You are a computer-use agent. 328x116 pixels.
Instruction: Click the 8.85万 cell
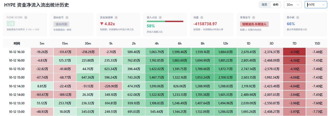[x=42, y=86]
